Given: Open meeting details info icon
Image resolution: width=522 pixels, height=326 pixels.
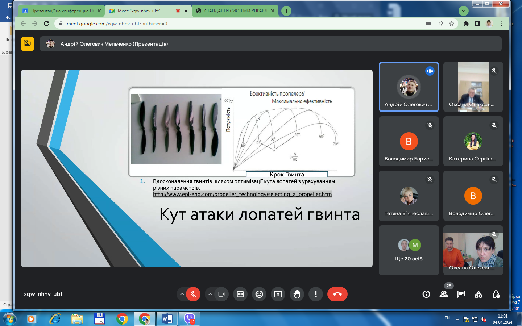Looking at the screenshot, I should click(x=426, y=294).
